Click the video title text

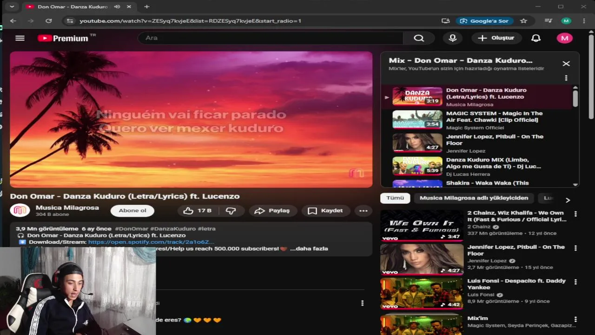tap(125, 196)
